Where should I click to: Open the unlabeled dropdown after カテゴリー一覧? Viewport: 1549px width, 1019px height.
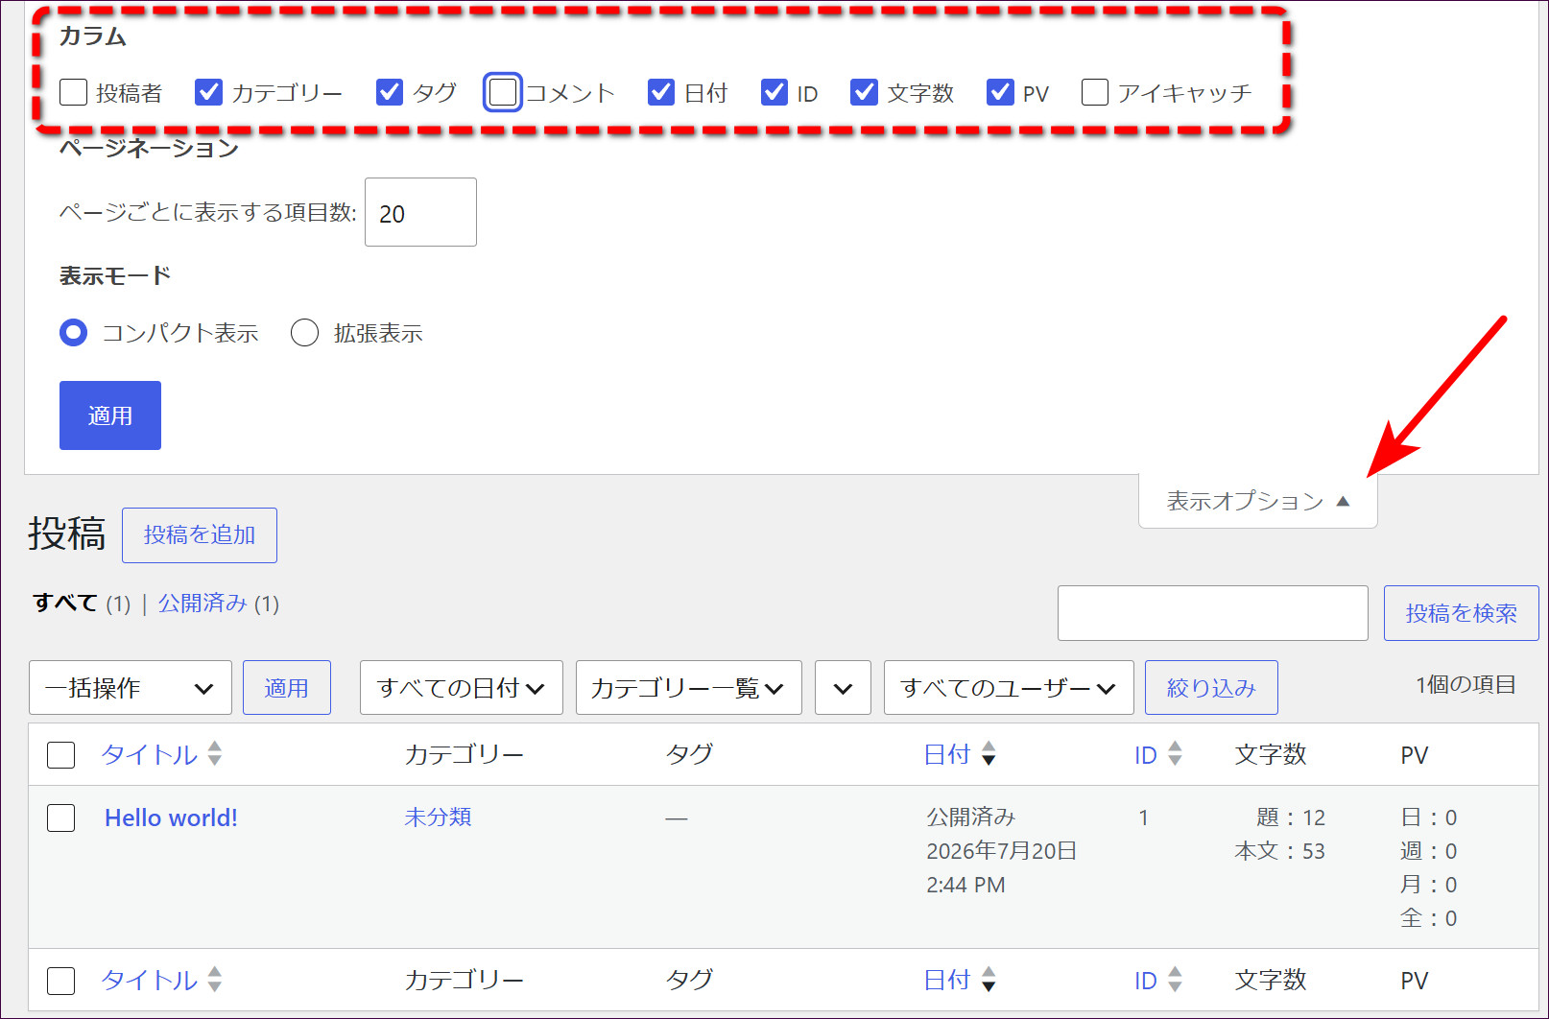[843, 688]
